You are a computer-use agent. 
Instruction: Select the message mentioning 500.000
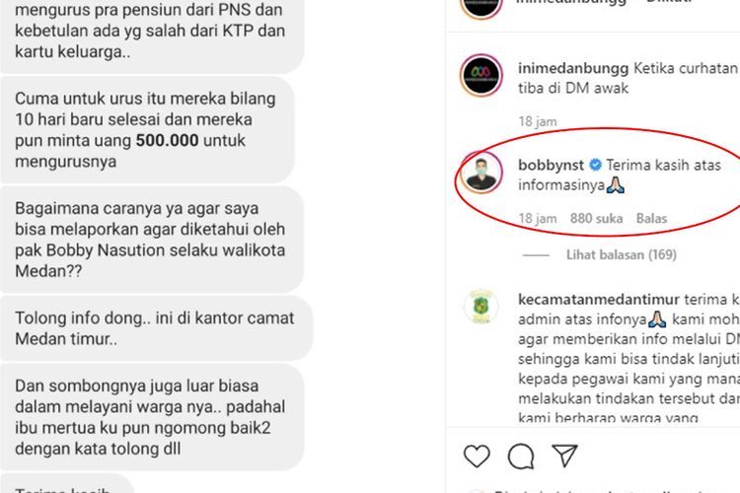click(147, 130)
